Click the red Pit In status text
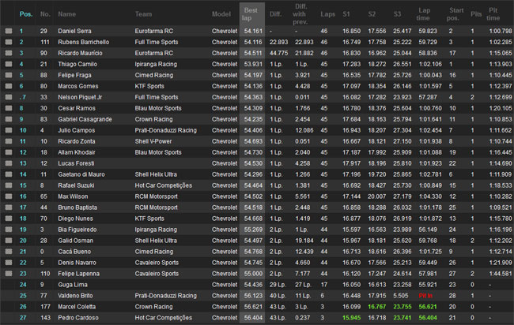 point(425,296)
